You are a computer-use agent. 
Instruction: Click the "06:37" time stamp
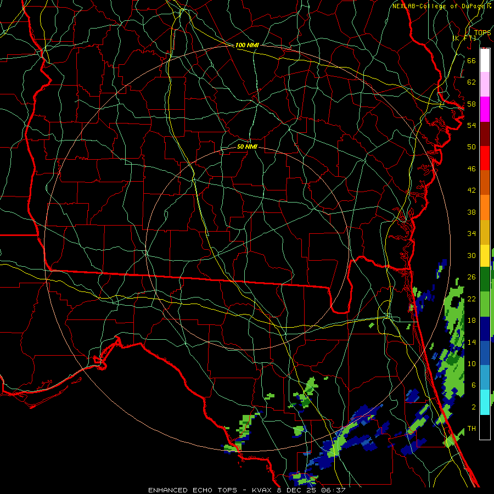[x=333, y=490]
